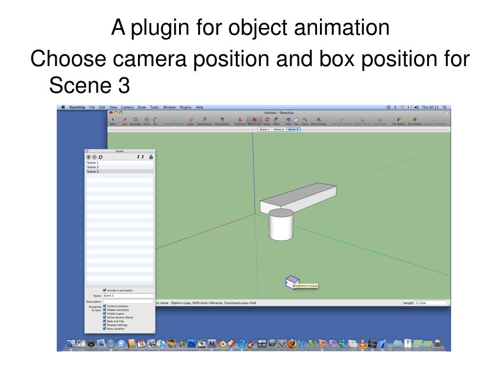This screenshot has width=501, height=376.
Task: Launch Firefox from the Dock
Action: (x=292, y=343)
